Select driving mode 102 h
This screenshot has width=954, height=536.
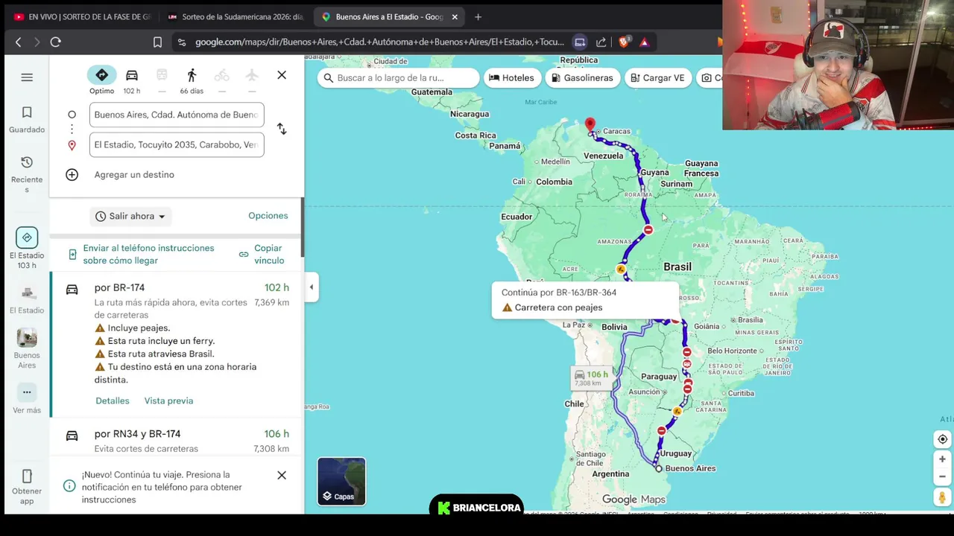[x=132, y=80]
